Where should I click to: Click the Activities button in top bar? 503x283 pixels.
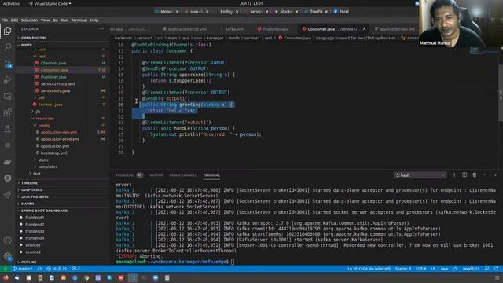(x=11, y=3)
